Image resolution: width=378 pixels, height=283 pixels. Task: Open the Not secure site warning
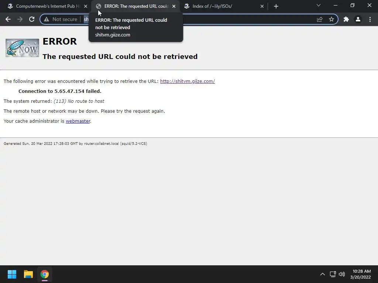pyautogui.click(x=61, y=19)
